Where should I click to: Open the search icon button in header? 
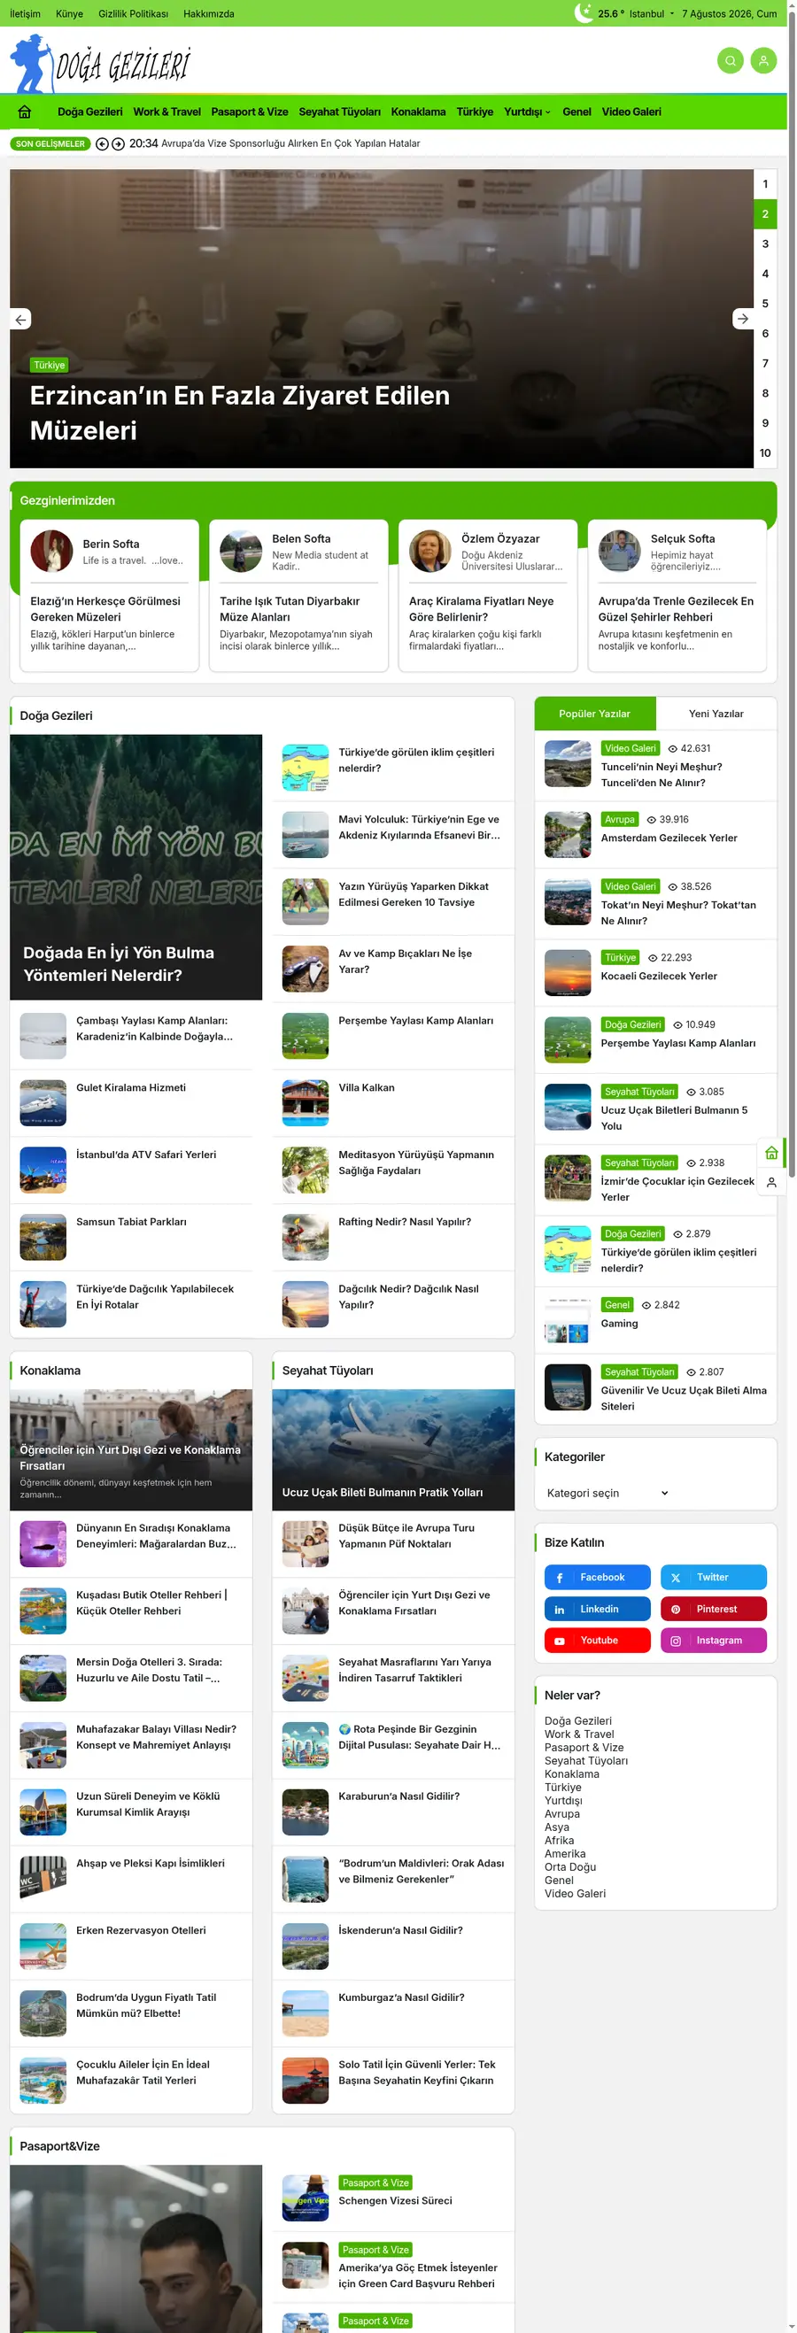tap(730, 61)
